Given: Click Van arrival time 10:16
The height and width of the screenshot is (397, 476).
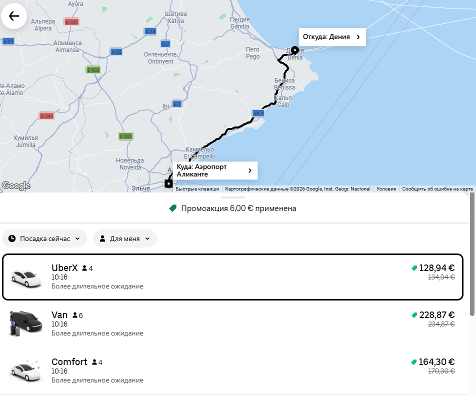Looking at the screenshot, I should click(59, 324).
